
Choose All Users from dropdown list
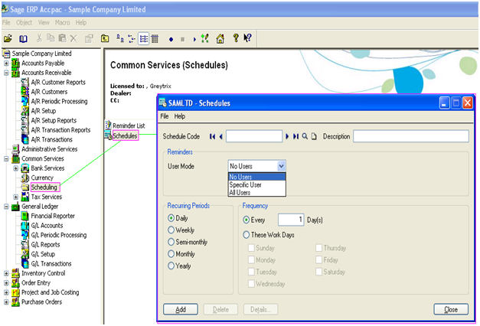[256, 193]
